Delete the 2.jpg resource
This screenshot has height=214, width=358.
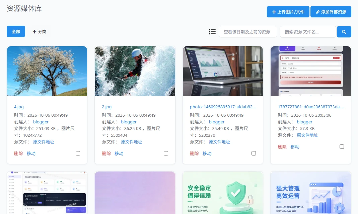click(106, 153)
